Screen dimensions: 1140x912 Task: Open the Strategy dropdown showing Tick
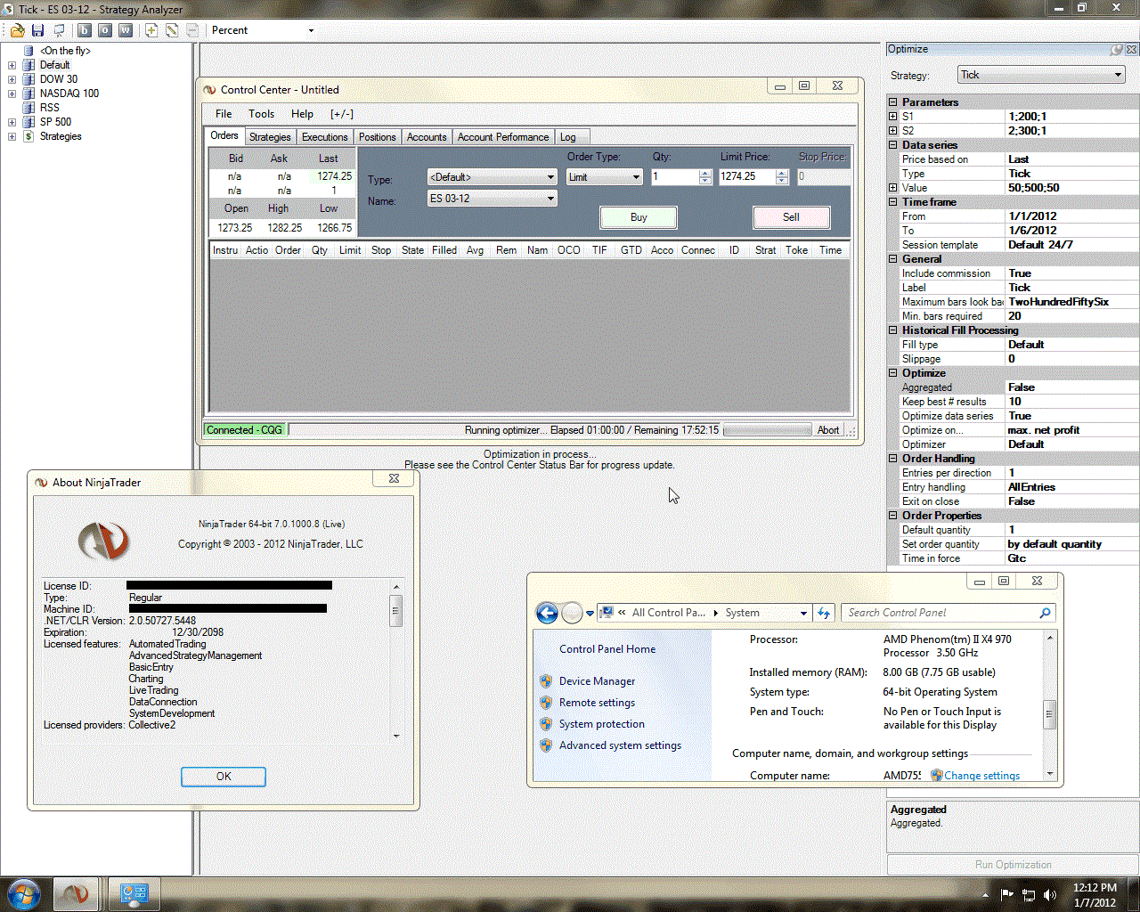[x=1041, y=75]
